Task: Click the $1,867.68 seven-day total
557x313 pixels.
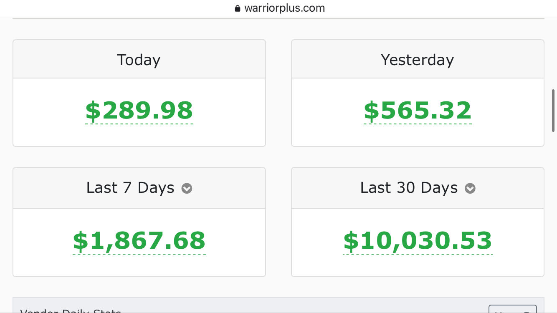Action: tap(139, 241)
